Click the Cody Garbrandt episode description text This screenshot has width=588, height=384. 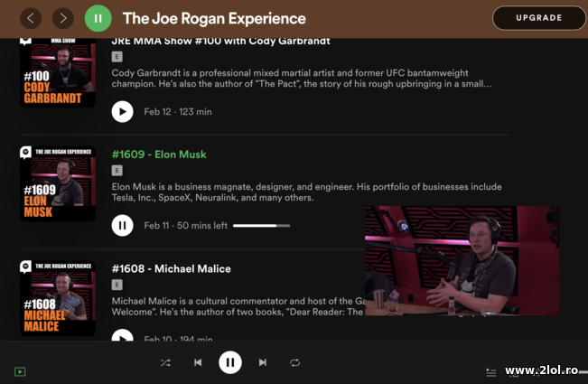(x=302, y=79)
